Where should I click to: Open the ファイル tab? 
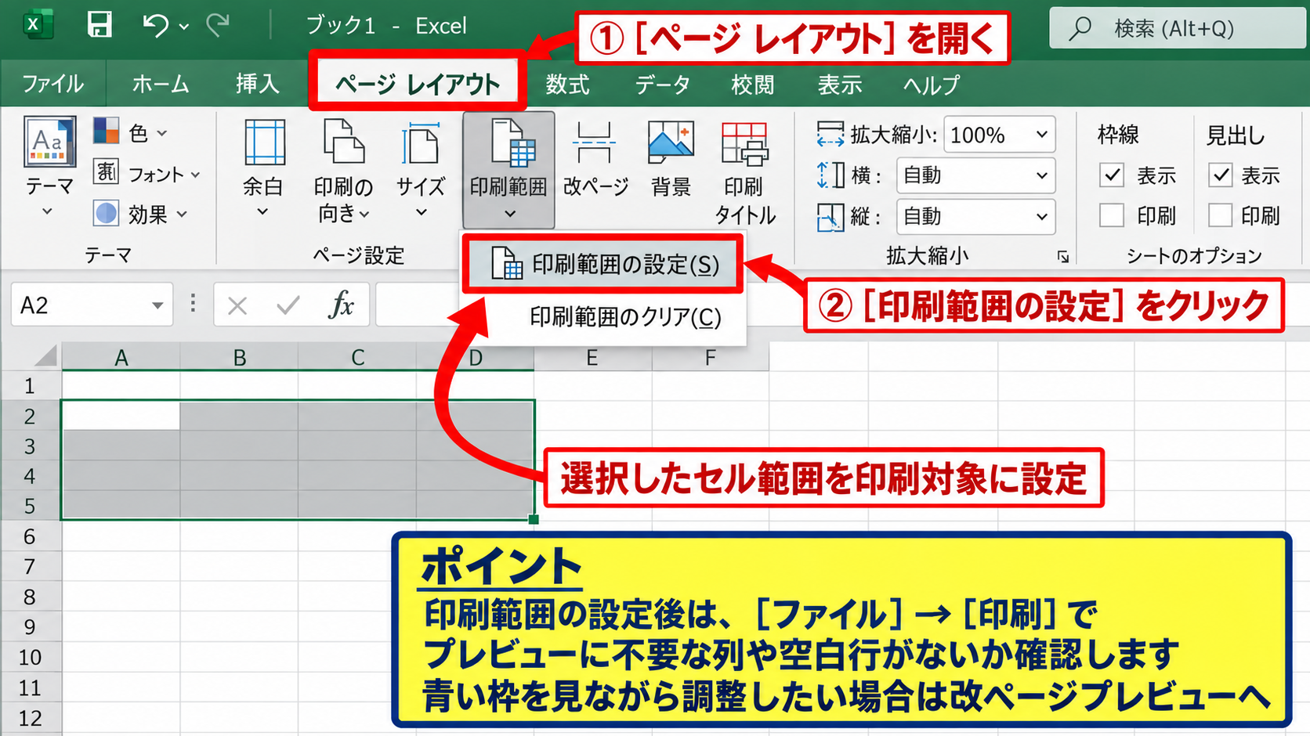tap(52, 84)
